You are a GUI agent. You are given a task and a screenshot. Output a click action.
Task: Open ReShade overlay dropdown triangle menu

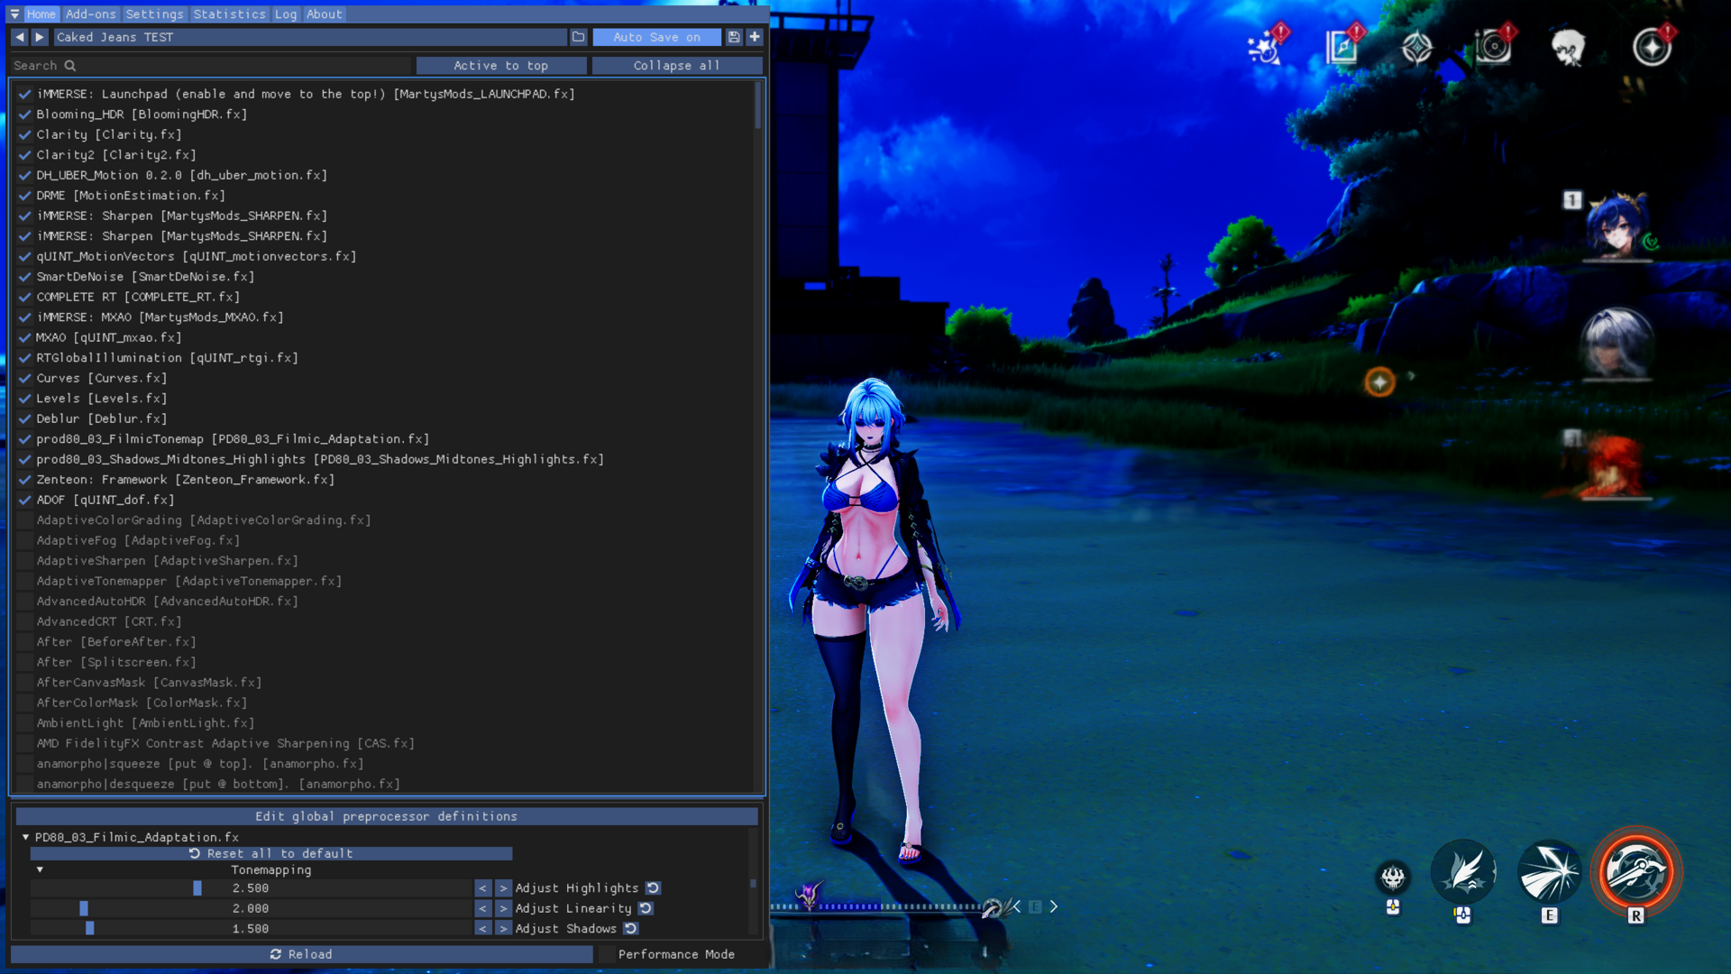(14, 14)
